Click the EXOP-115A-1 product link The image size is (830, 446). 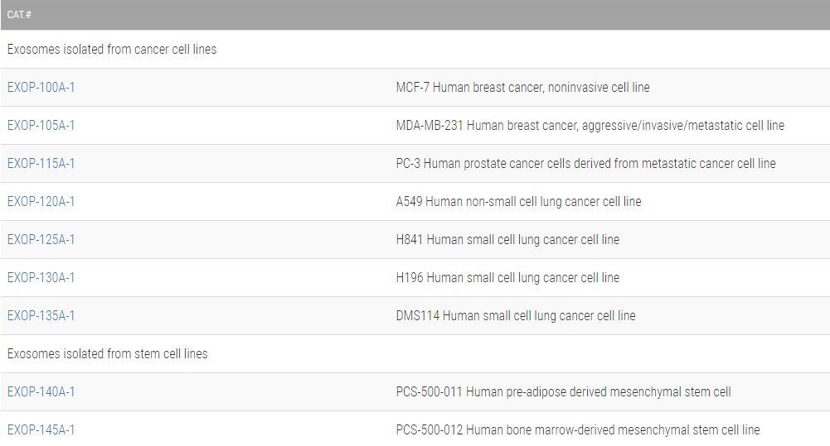pos(41,164)
